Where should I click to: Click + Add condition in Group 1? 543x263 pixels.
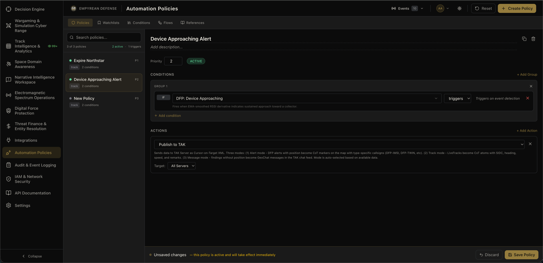[x=168, y=115]
